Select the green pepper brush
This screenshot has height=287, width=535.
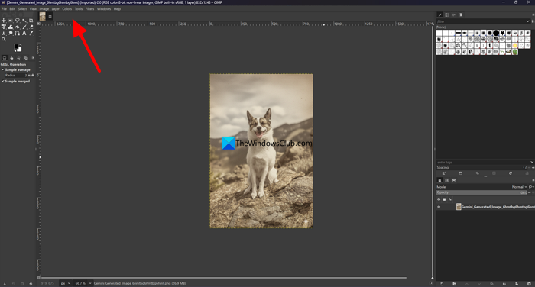(x=515, y=52)
